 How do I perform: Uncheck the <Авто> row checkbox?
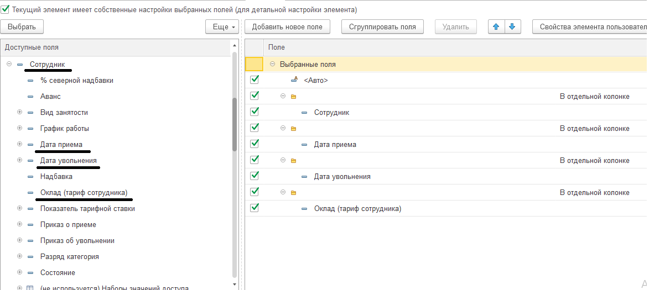[x=255, y=80]
